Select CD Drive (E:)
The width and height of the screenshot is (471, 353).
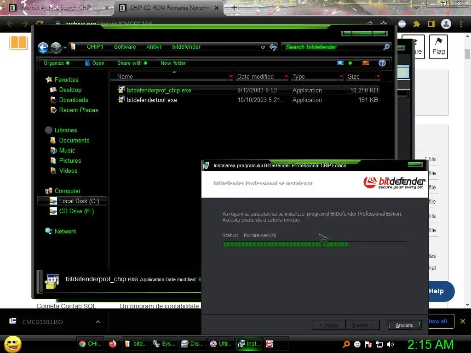point(76,211)
